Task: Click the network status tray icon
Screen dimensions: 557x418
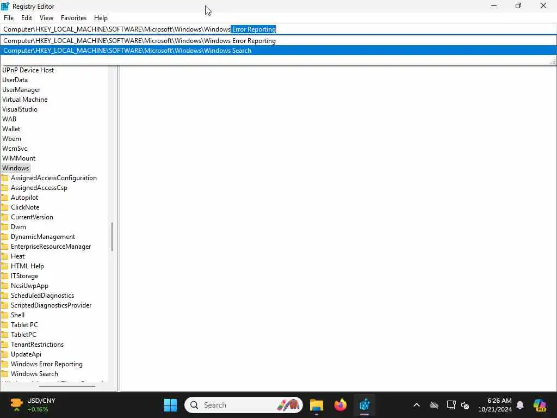Action: coord(451,405)
